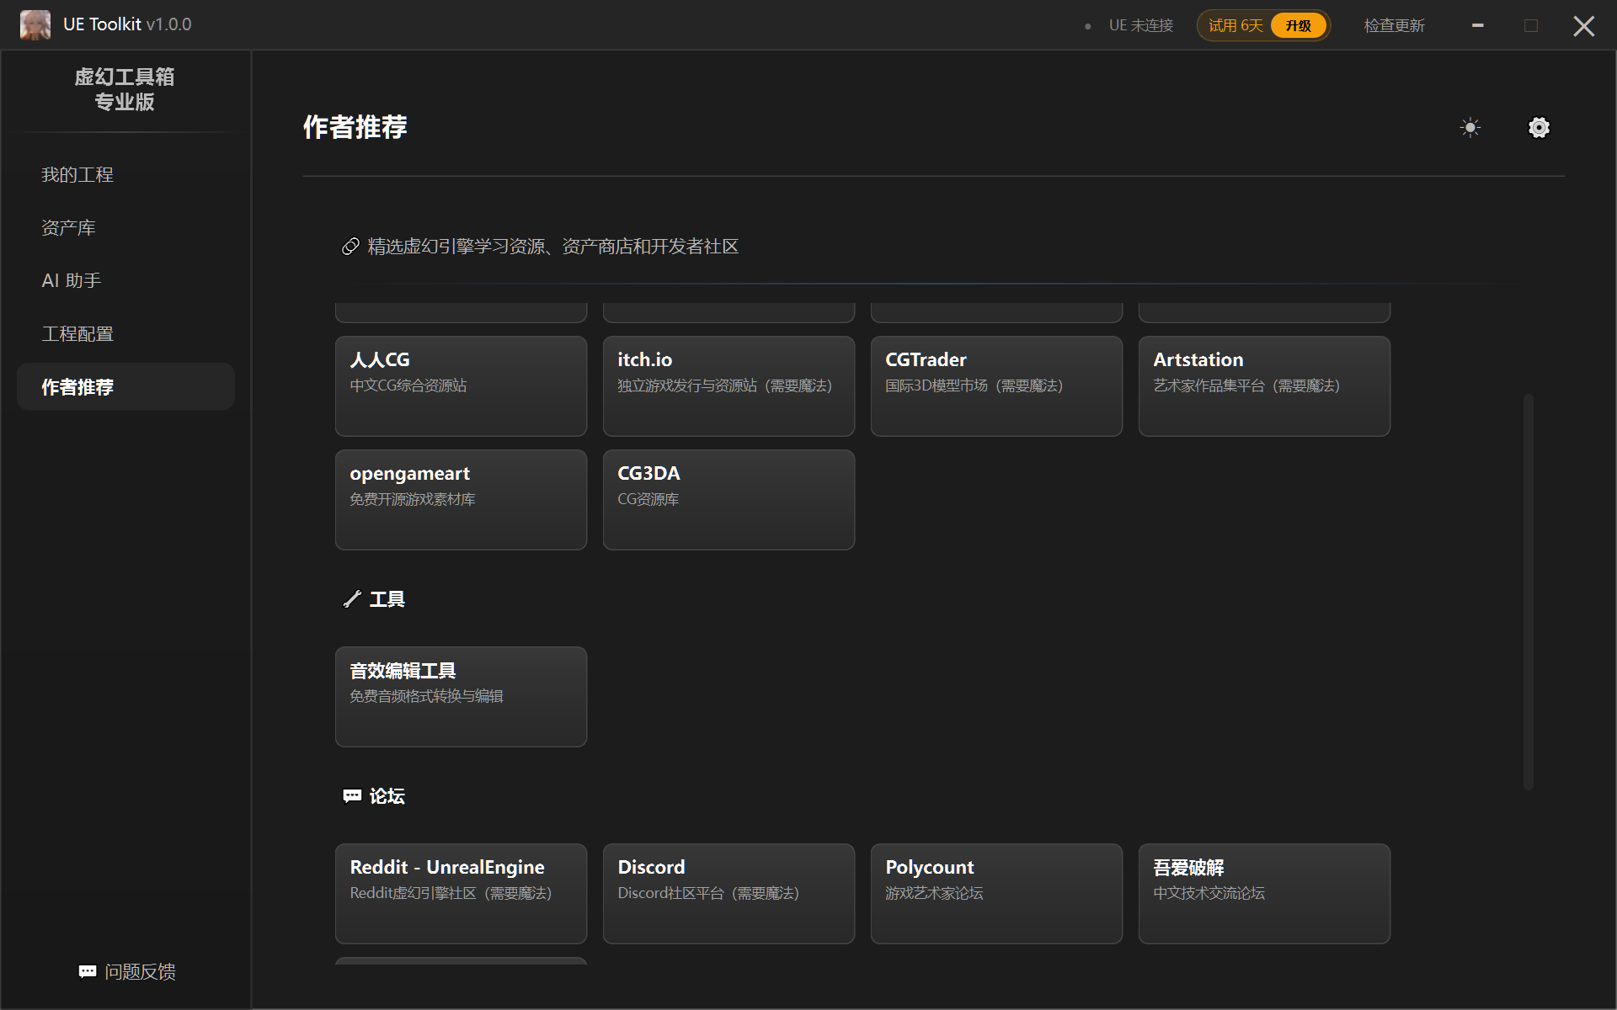Screen dimensions: 1617x1010
Task: Go to AI 助手 page
Action: [x=72, y=281]
